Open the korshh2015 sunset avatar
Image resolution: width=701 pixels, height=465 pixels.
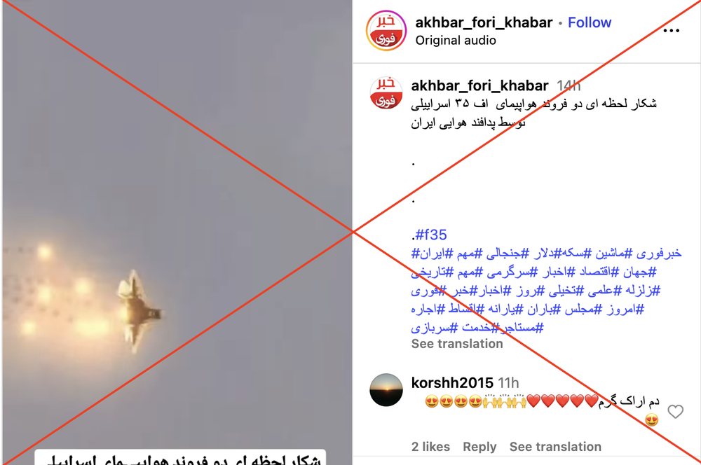386,389
